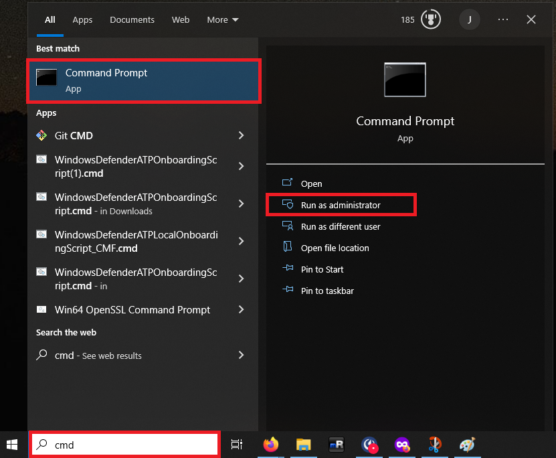Open the mR app in the taskbar

pos(336,445)
